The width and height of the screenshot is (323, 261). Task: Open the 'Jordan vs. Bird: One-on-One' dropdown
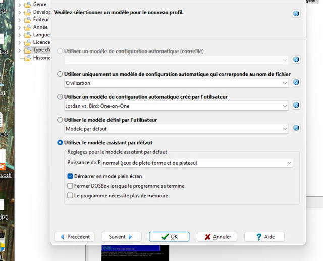[176, 106]
